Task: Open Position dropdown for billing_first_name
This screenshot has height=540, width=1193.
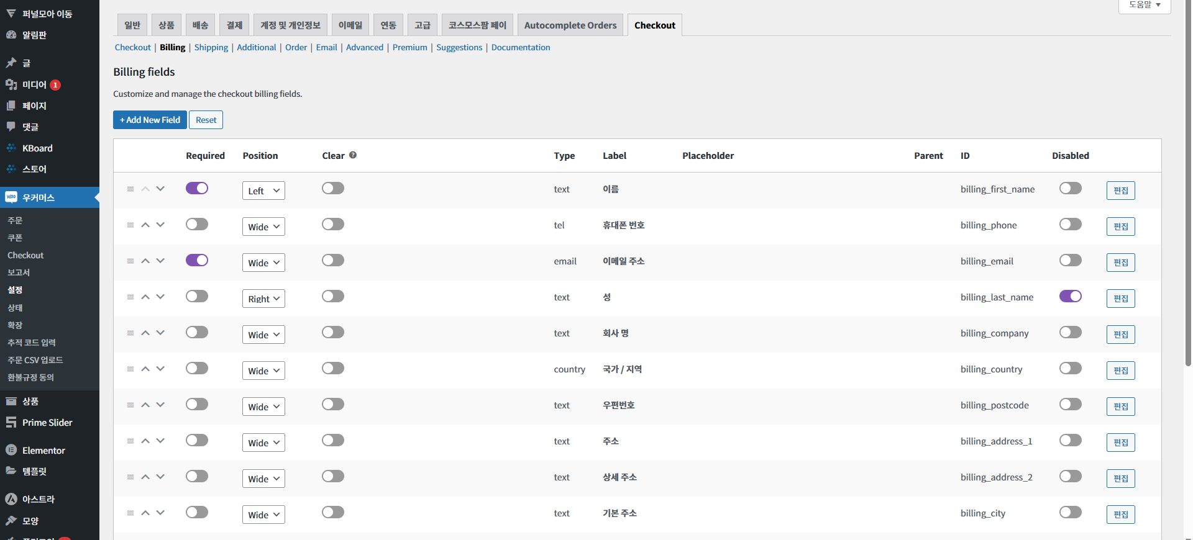Action: tap(263, 191)
